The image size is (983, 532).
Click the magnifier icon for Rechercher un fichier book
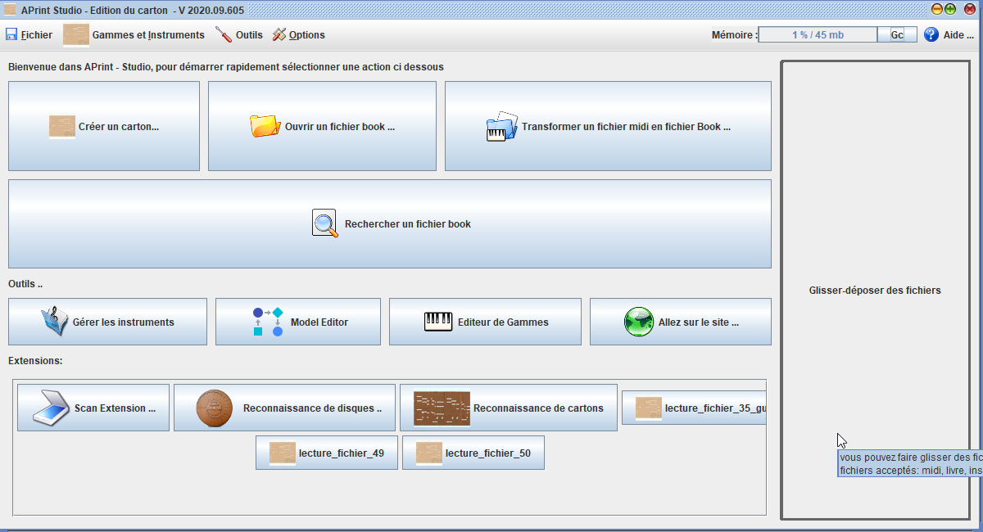pyautogui.click(x=325, y=223)
